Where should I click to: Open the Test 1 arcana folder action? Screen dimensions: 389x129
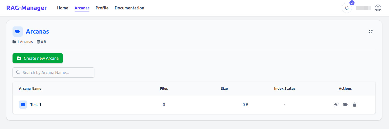(345, 105)
